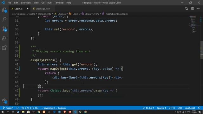Click line number 42 in the gutter

(x=17, y=69)
